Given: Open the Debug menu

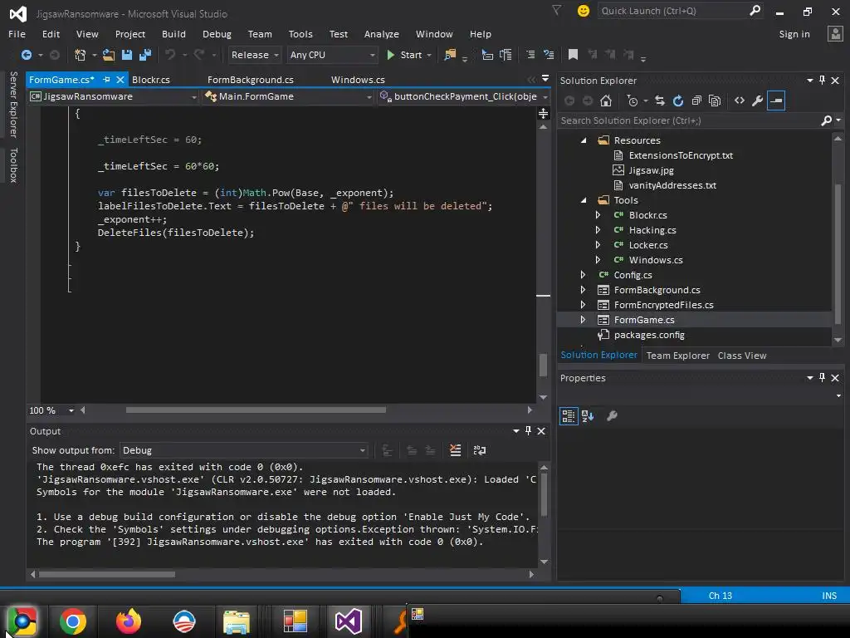Looking at the screenshot, I should [217, 34].
